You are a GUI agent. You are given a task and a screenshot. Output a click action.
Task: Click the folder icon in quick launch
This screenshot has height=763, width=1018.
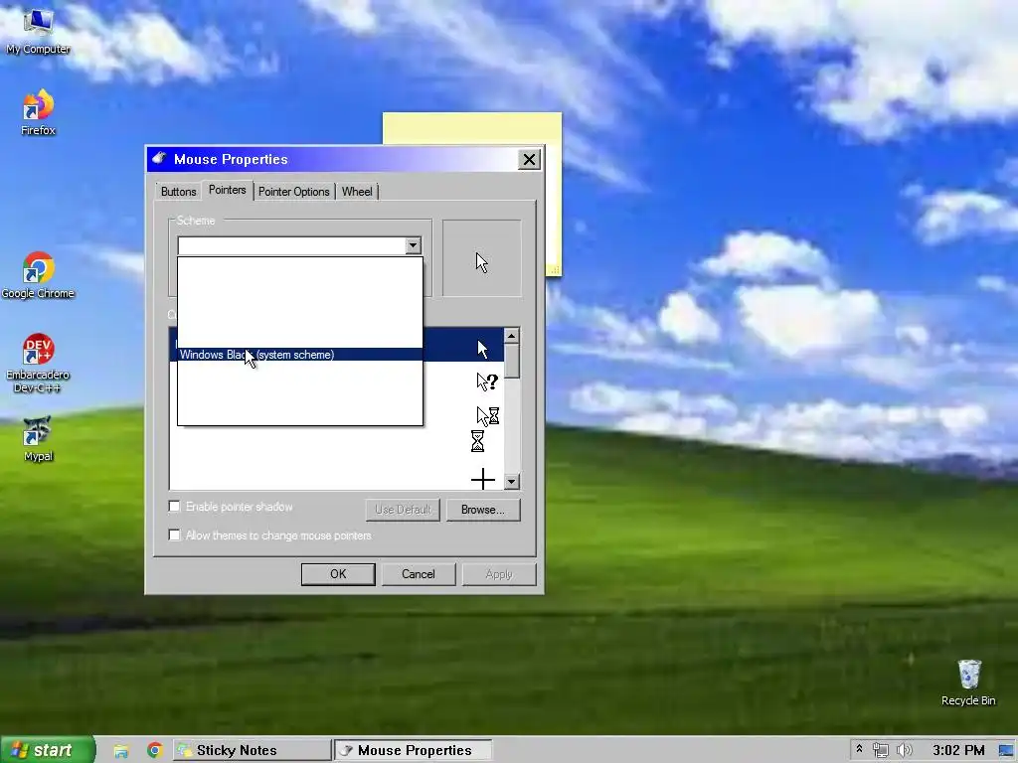tap(120, 751)
